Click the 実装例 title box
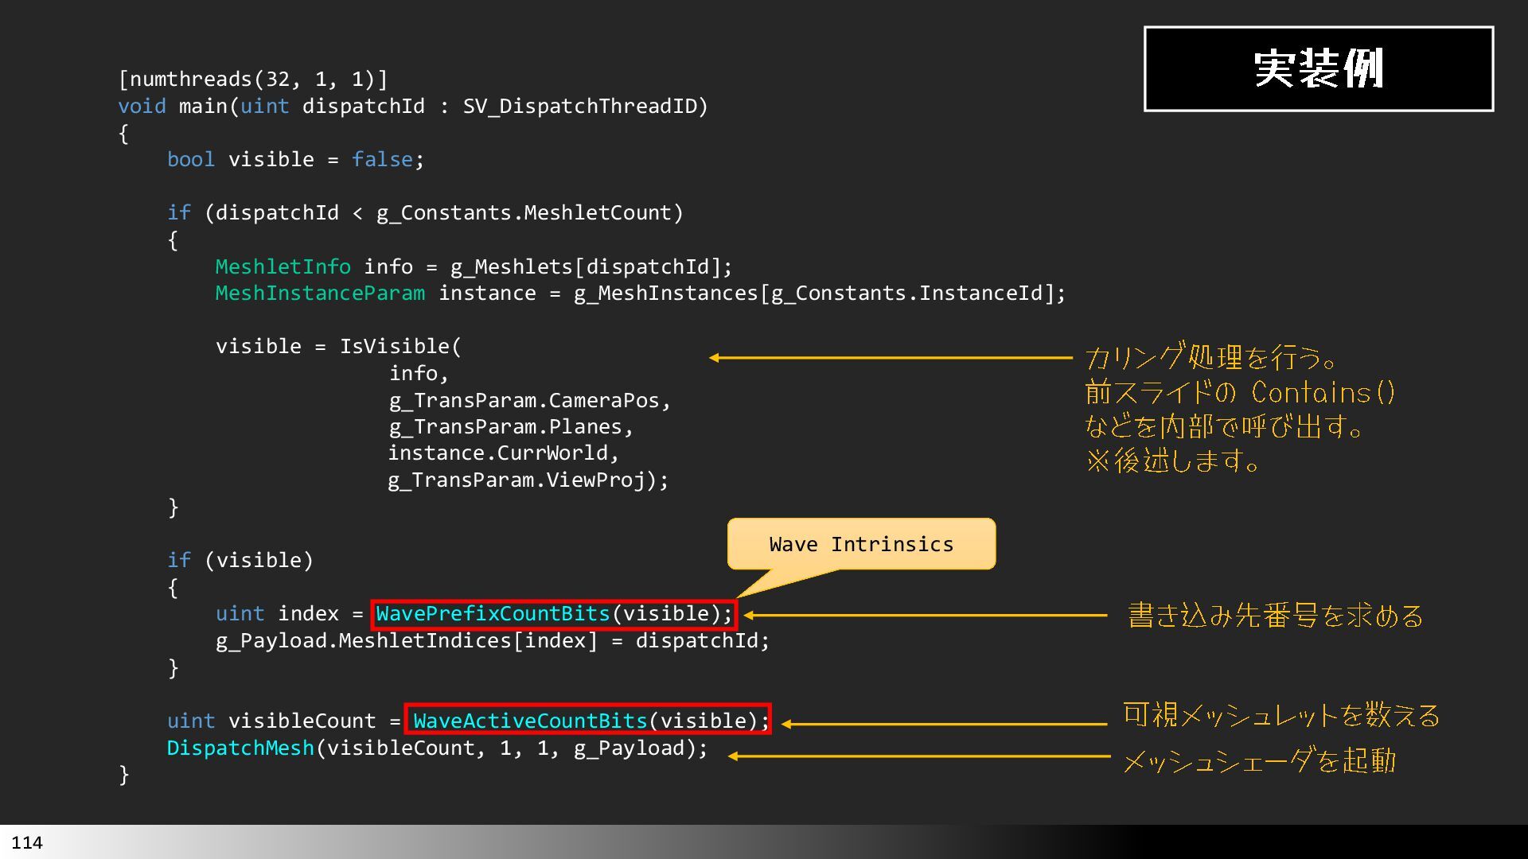The width and height of the screenshot is (1528, 859). click(1319, 69)
